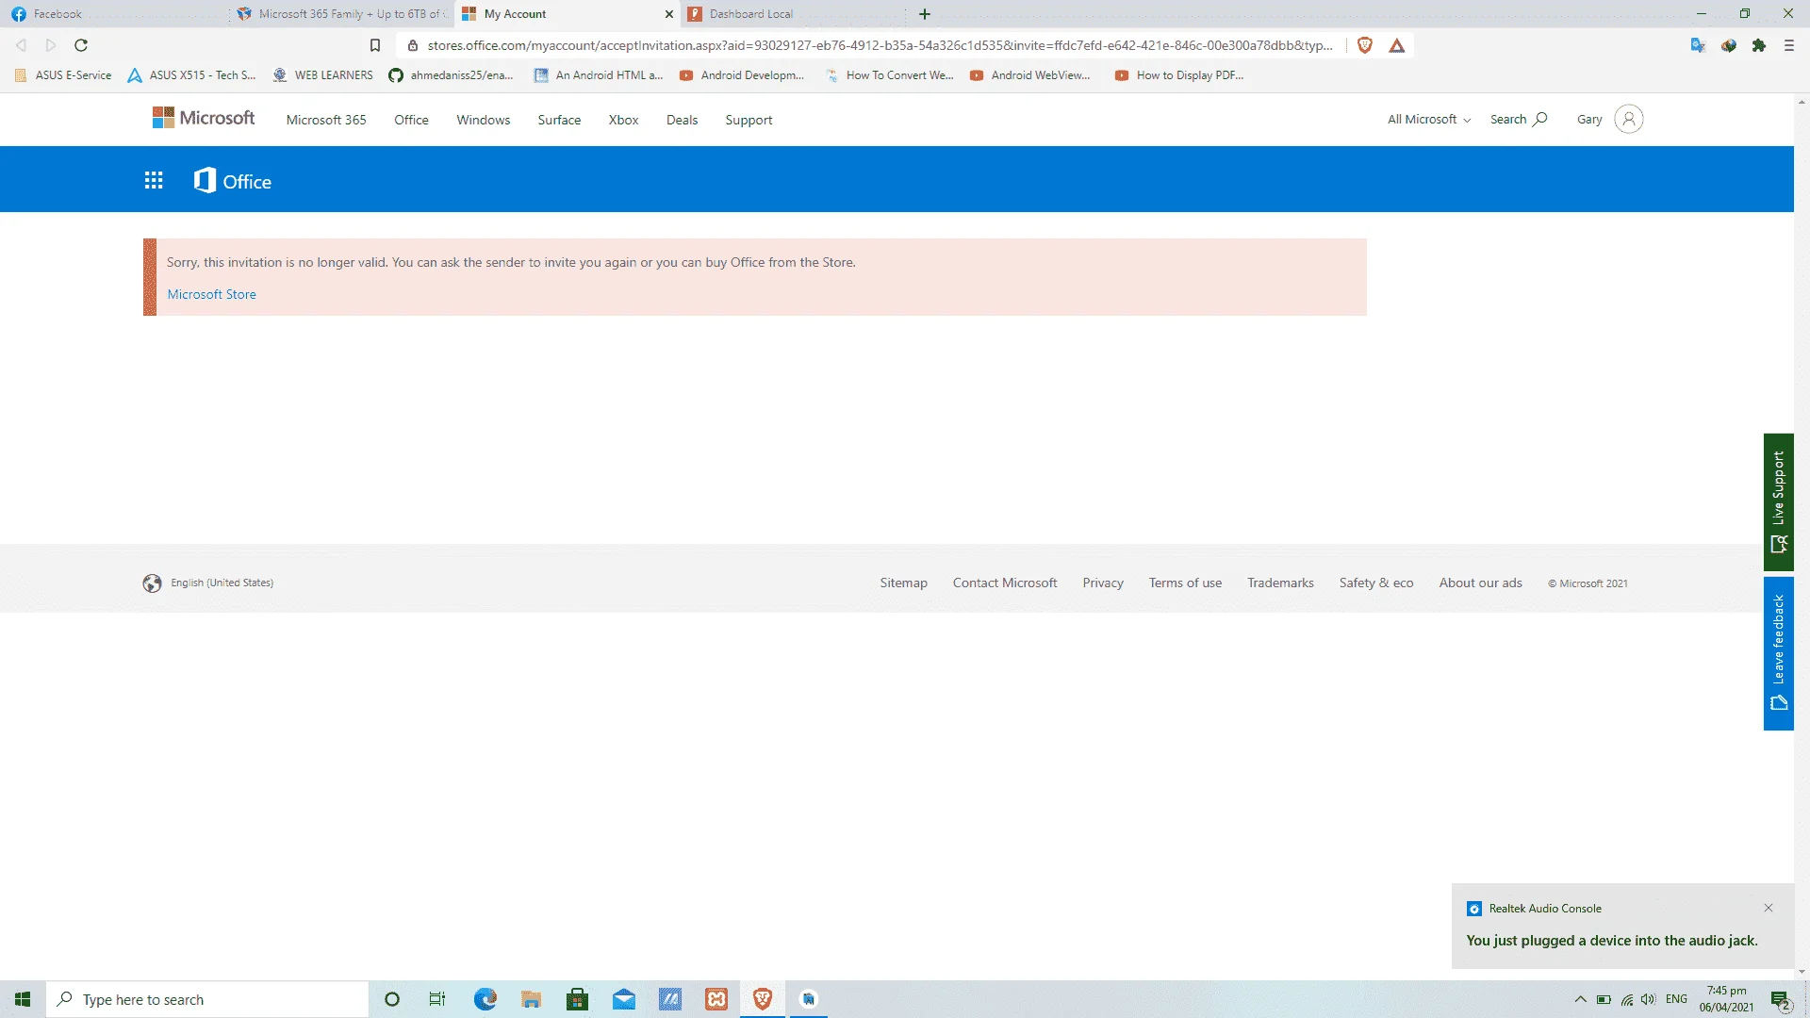The image size is (1810, 1018).
Task: Open the Sitemap footer link
Action: [903, 583]
